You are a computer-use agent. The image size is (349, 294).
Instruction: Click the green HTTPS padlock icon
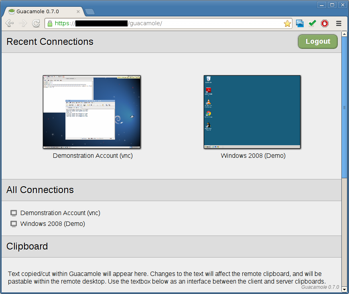(x=50, y=24)
